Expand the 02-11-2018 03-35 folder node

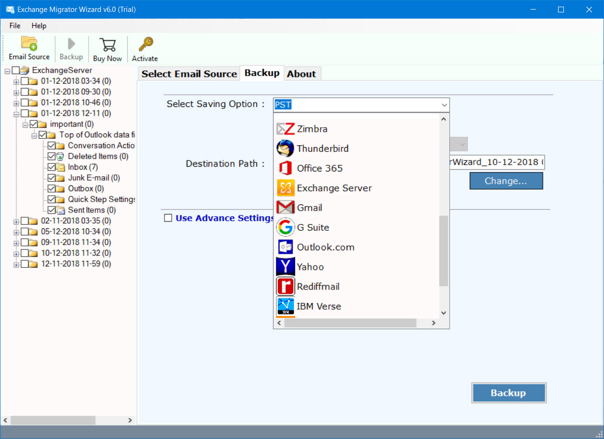pyautogui.click(x=16, y=221)
